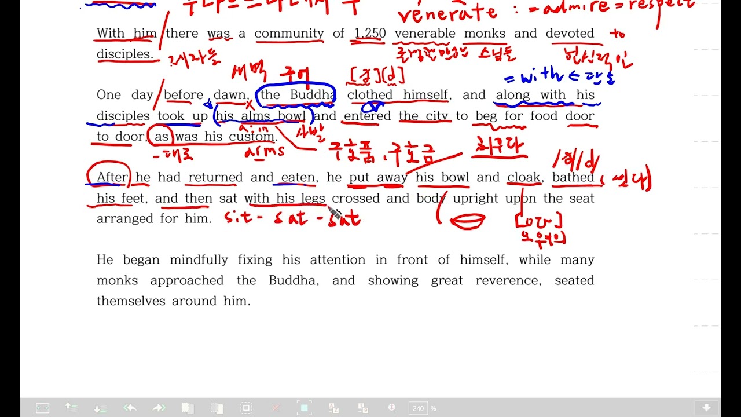Click the word "community" in the first paragraph
741x417 pixels.
pos(289,34)
